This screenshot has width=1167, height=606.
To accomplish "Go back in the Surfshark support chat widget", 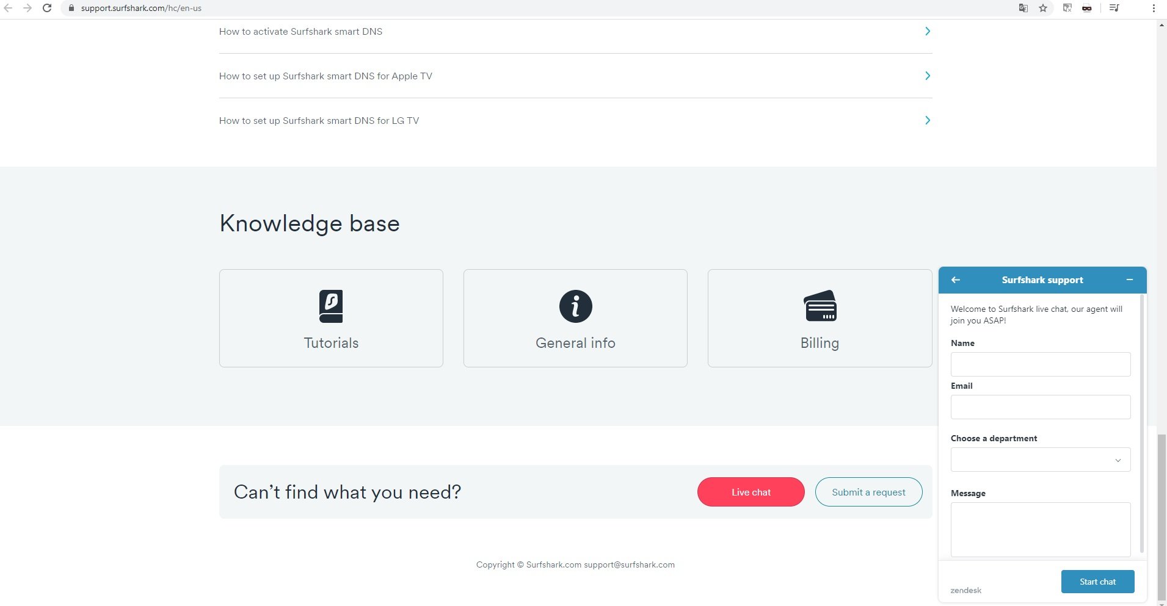I will click(956, 280).
